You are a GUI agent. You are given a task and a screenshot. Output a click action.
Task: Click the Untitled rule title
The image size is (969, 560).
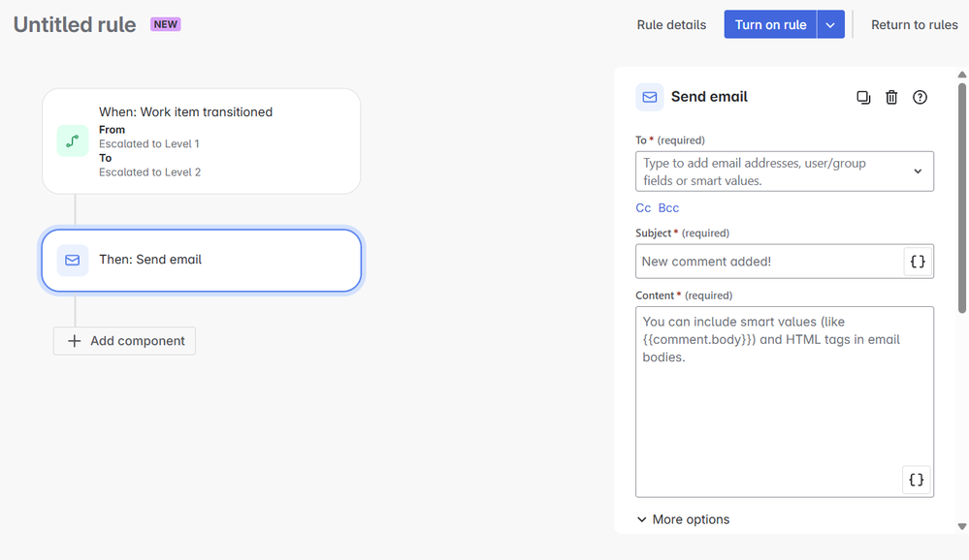pos(75,24)
